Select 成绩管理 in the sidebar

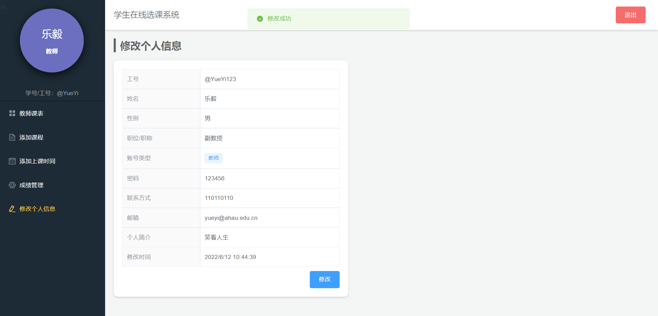tap(53, 185)
